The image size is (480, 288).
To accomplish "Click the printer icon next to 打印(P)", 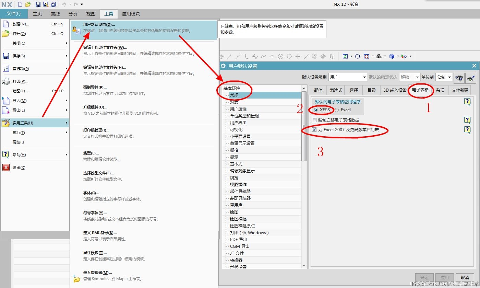I will click(6, 82).
